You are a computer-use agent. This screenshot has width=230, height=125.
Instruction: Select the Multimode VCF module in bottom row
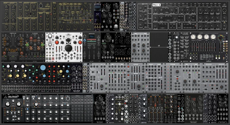(100, 108)
